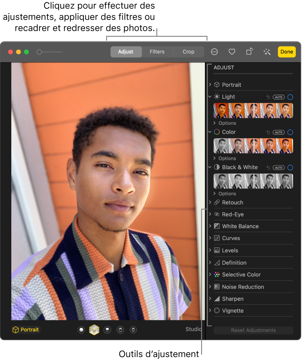Expand the Sharpen section
The width and height of the screenshot is (302, 362).
pos(210,298)
